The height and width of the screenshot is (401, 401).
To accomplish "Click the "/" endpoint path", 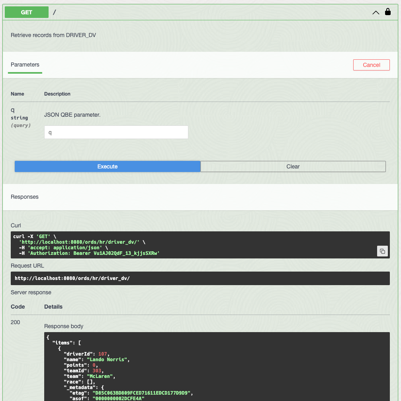I will pyautogui.click(x=55, y=12).
